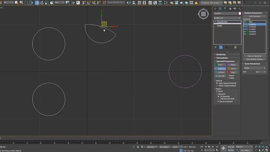Expand the ShapeBoolean modifier stack entry
Screen dimensions: 270x152
click(215, 22)
